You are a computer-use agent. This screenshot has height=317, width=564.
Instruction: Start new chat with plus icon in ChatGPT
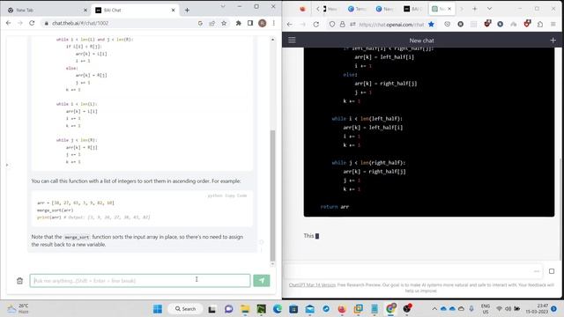[553, 41]
